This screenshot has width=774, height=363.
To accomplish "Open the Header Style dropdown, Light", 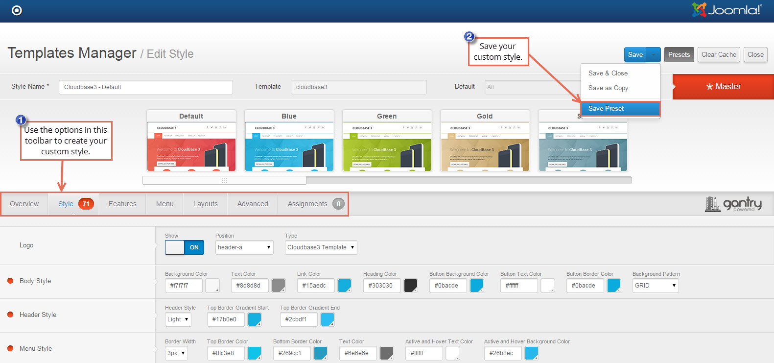I will (178, 319).
